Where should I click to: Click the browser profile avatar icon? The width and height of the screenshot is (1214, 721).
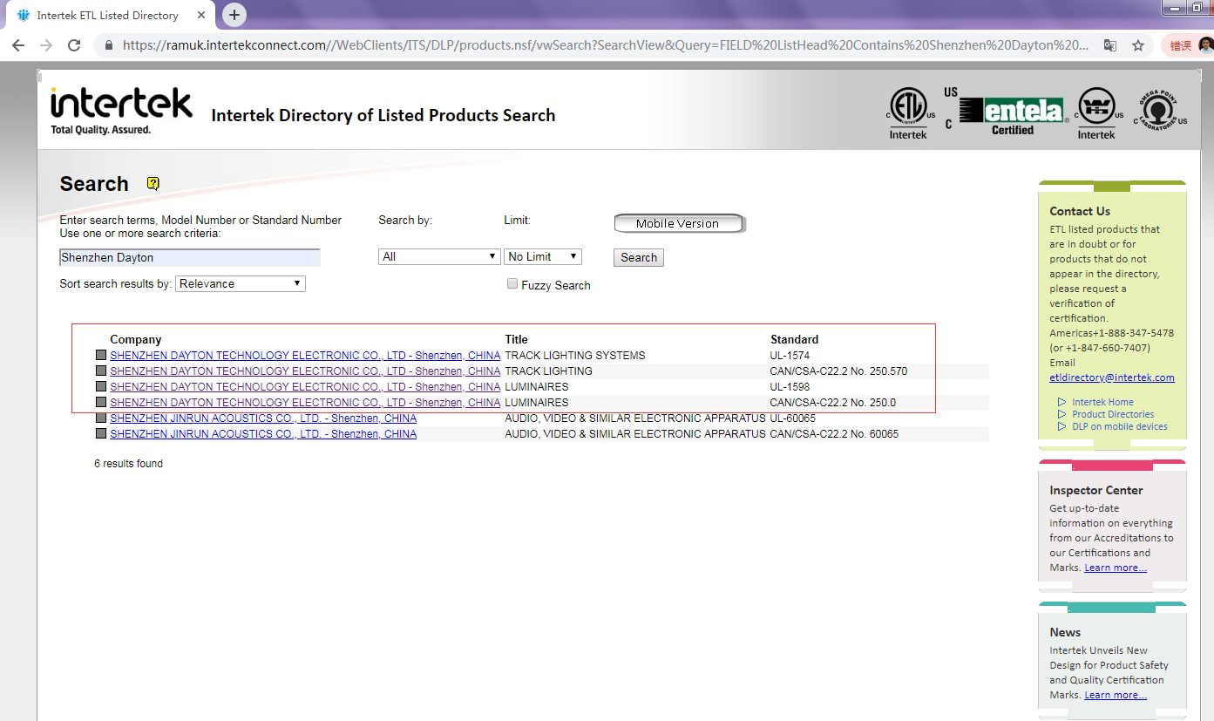pos(1205,45)
